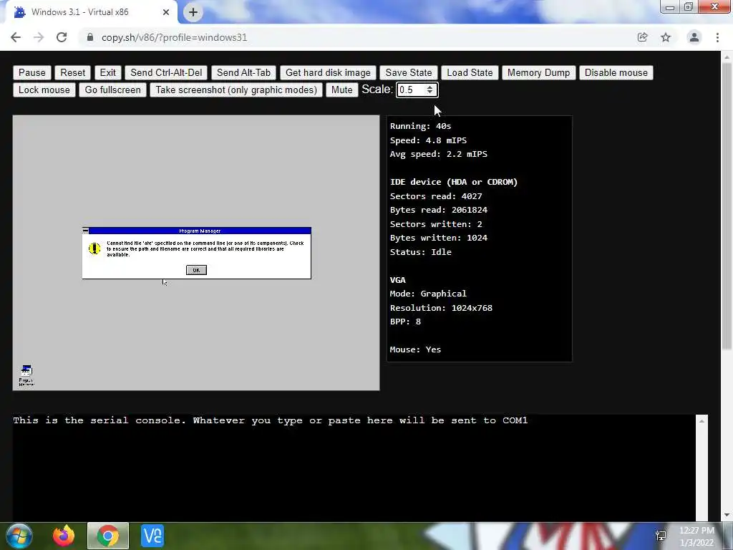The image size is (733, 550).
Task: Bookmark this page with star icon
Action: (x=666, y=37)
